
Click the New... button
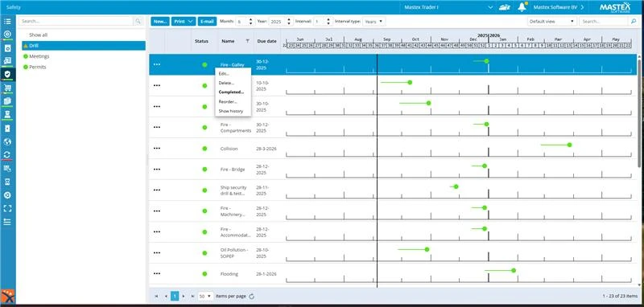(x=160, y=22)
